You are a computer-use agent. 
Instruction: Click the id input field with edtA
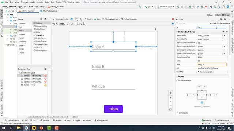pos(211,28)
